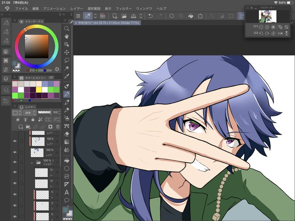Select the Blend tool
Screen dimensions: 295x221
[x=67, y=150]
